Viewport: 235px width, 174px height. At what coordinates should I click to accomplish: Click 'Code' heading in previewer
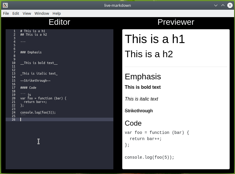pyautogui.click(x=133, y=123)
